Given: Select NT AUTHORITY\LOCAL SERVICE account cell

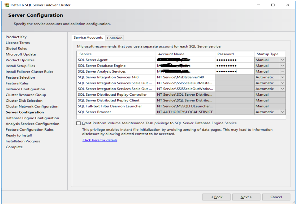Looking at the screenshot, I should 185,112.
